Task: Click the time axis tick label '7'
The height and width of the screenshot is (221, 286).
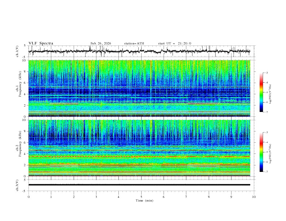Action: (x=186, y=197)
